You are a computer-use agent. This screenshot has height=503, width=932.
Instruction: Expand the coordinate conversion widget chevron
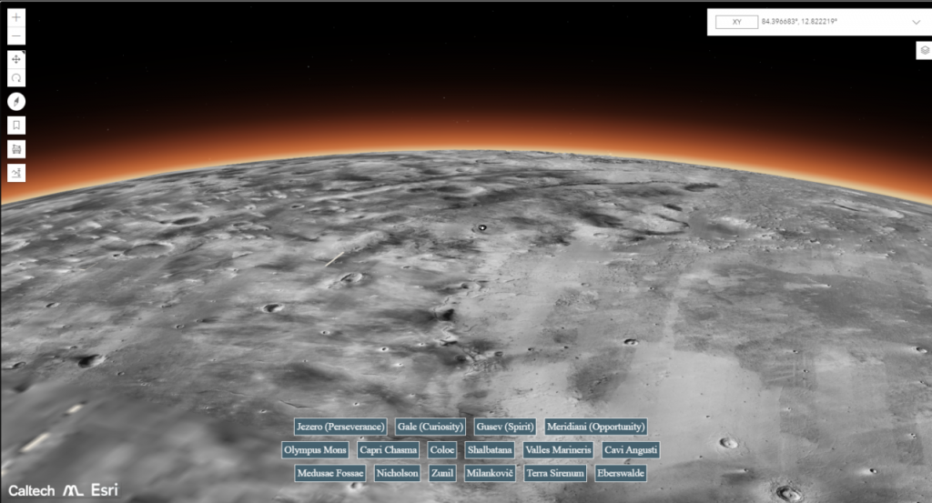[916, 22]
